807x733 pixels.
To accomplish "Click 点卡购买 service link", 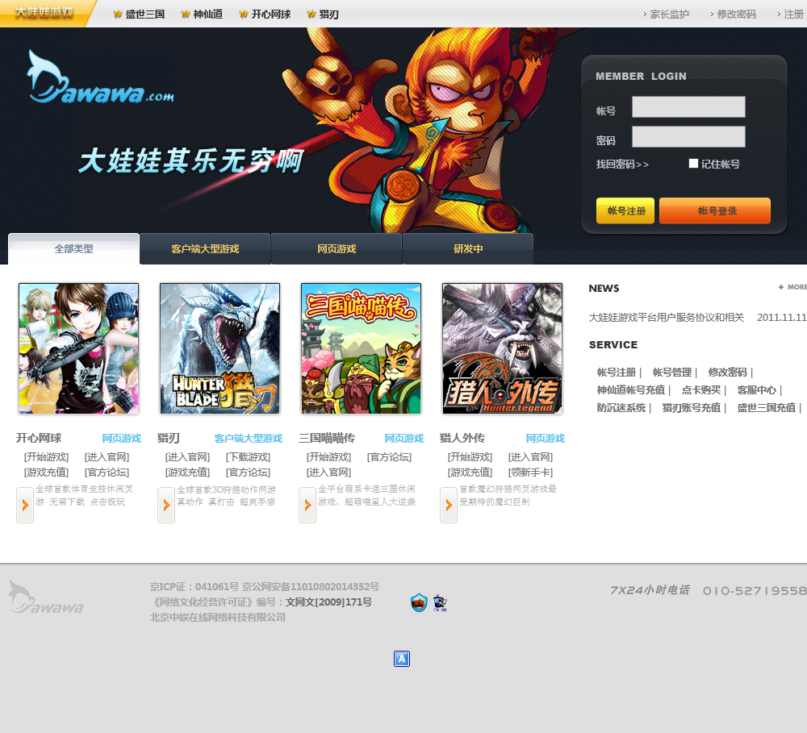I will (x=701, y=390).
